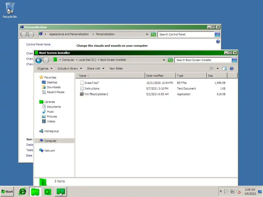Select Network in navigation pane
Screen dimensions: 263x197
click(x=50, y=150)
